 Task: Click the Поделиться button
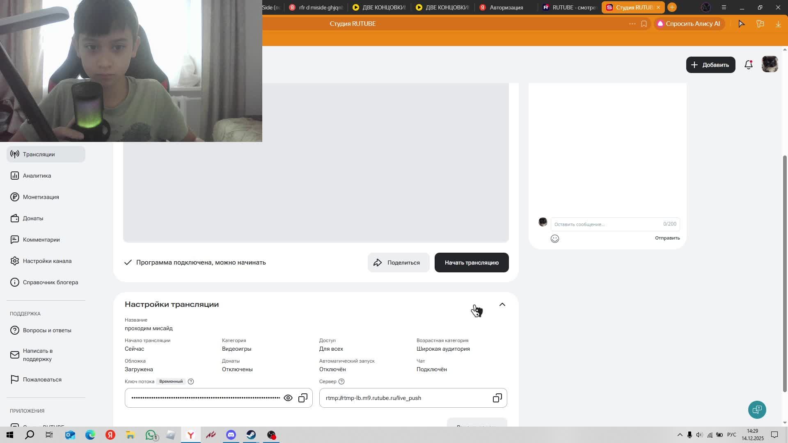pyautogui.click(x=398, y=263)
